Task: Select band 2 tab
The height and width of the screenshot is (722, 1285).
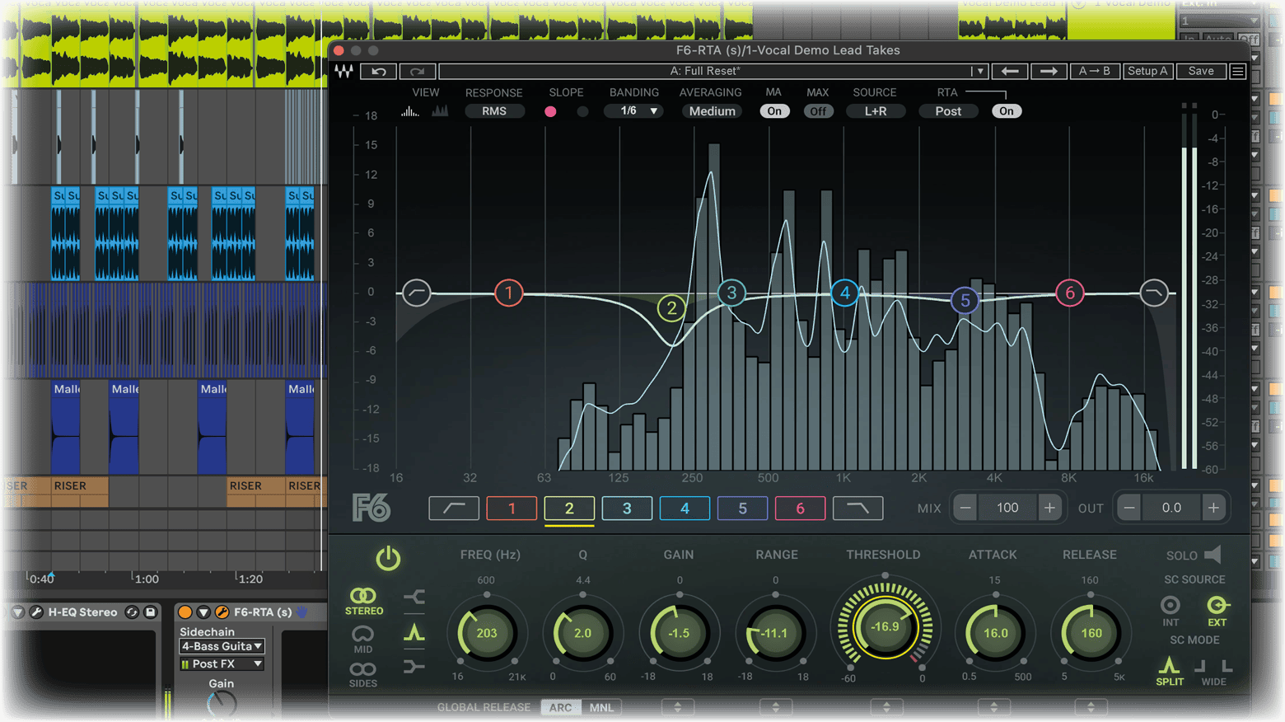Action: point(569,509)
